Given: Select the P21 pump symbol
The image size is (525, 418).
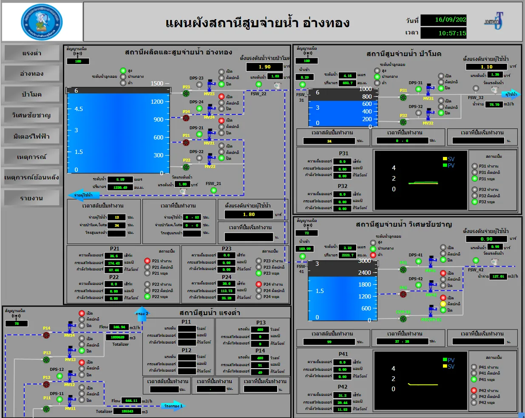Looking at the screenshot, I should (186, 142).
